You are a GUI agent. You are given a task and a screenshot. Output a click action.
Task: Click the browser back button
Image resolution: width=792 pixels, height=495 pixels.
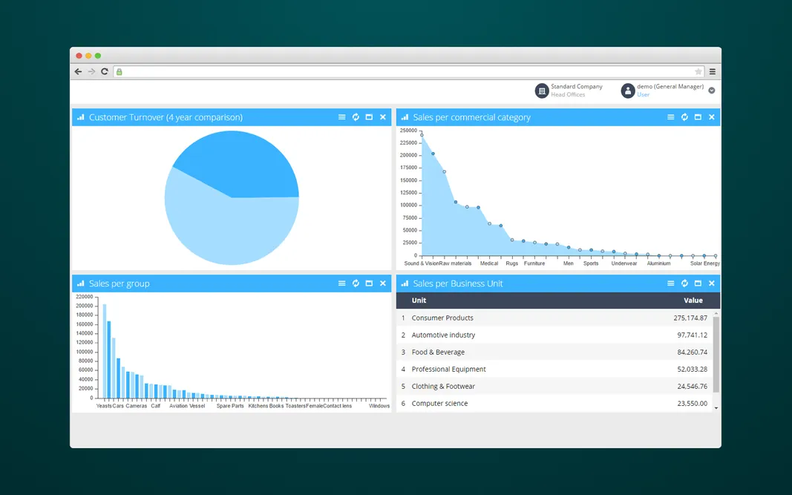78,71
